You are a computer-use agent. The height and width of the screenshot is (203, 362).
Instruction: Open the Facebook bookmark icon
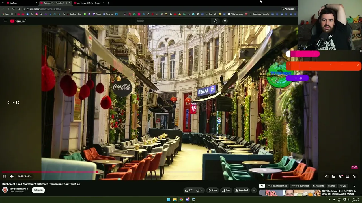point(27,14)
